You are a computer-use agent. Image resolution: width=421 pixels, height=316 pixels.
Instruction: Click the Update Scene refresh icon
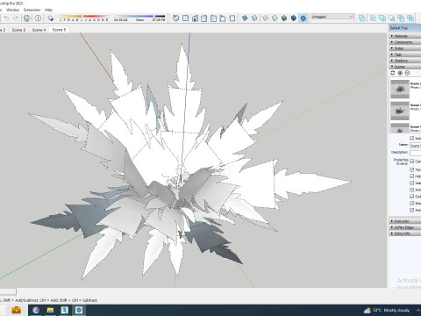click(393, 73)
